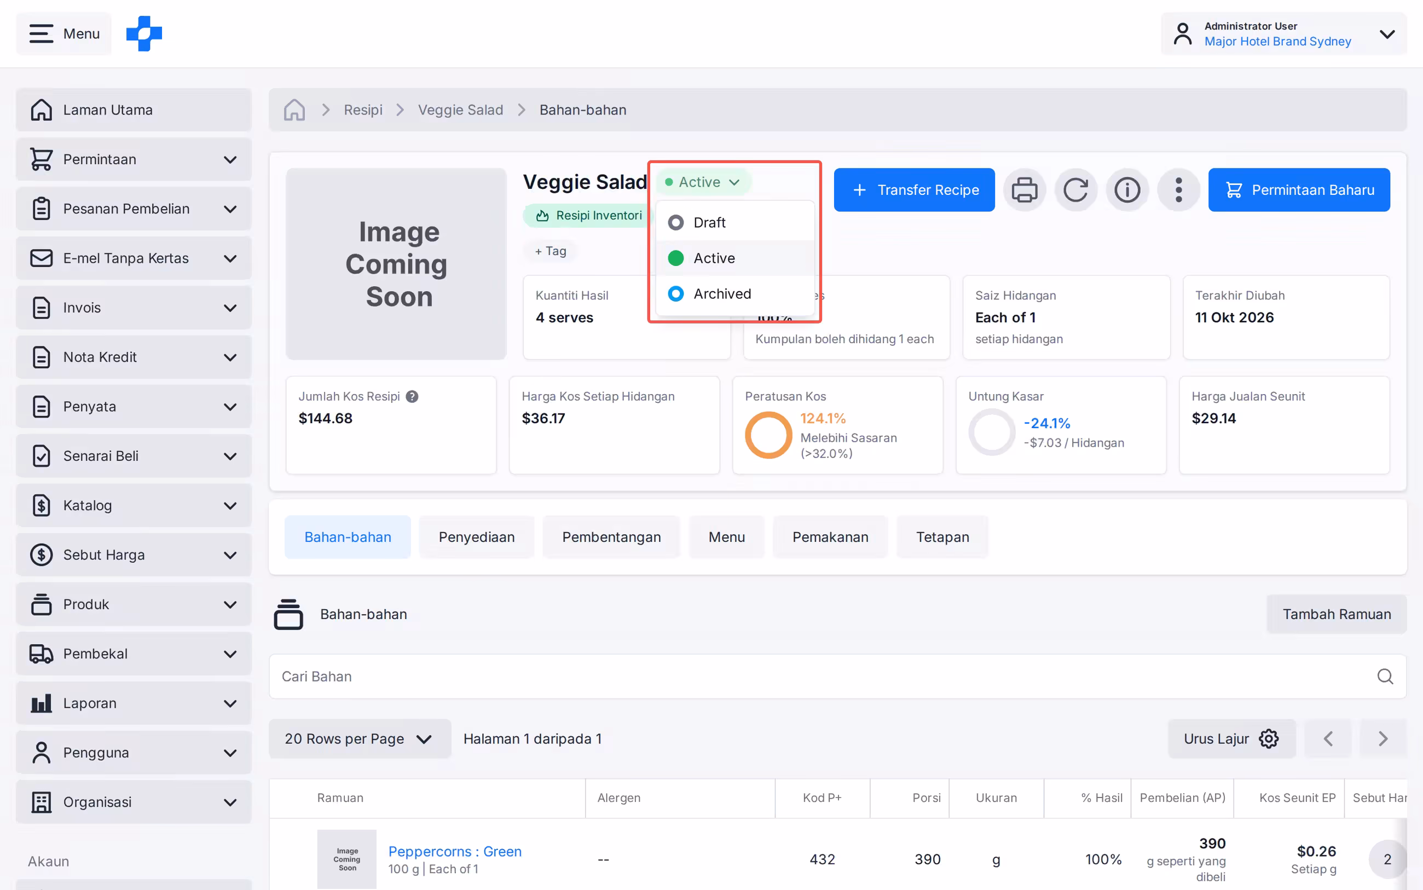Collapse the Active status dropdown
Viewport: 1423px width, 890px height.
click(703, 182)
